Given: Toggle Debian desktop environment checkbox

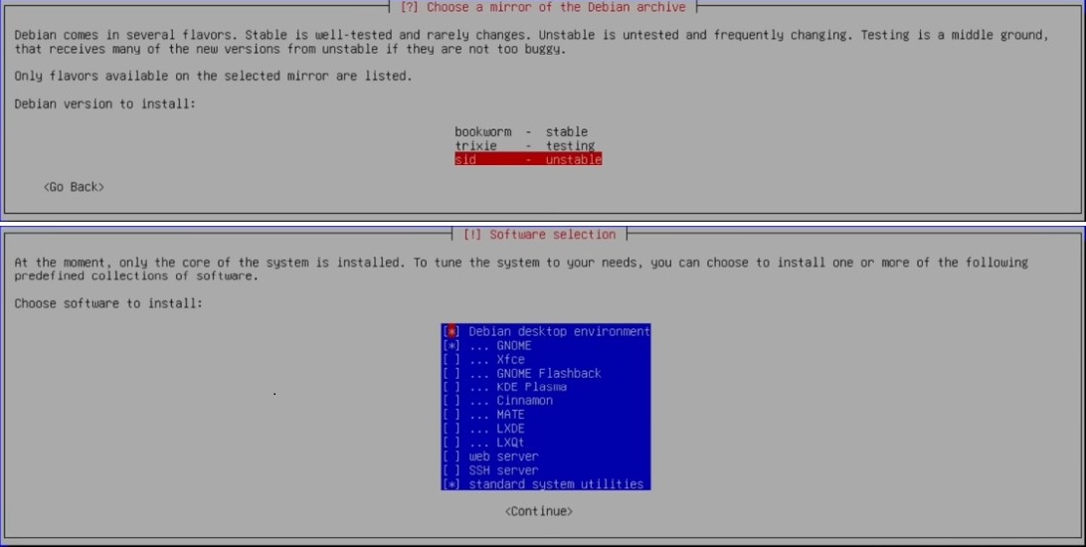Looking at the screenshot, I should pos(452,331).
